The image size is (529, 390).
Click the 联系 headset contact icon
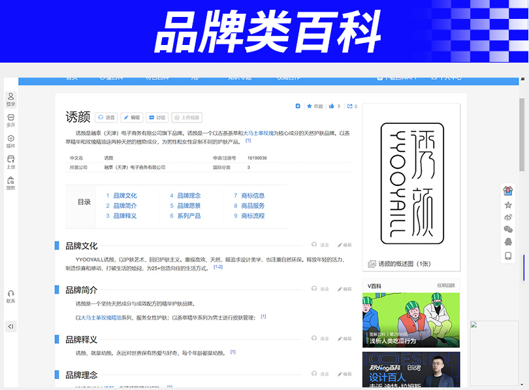[x=11, y=296]
